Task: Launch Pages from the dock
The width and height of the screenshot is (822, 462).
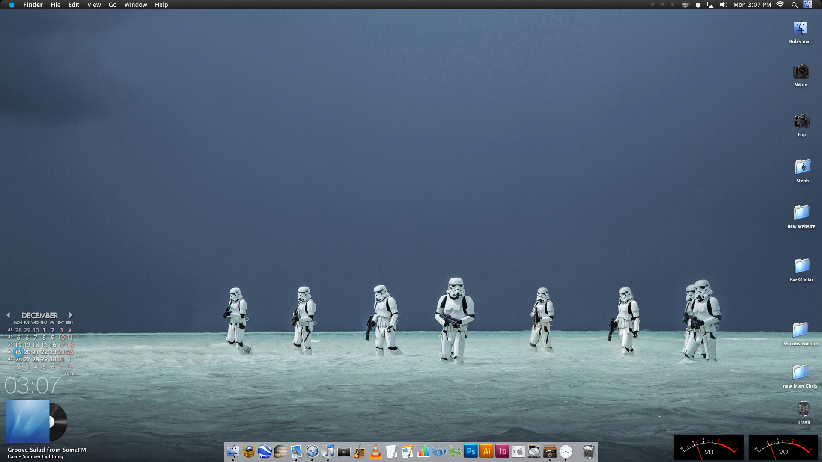Action: click(x=407, y=451)
